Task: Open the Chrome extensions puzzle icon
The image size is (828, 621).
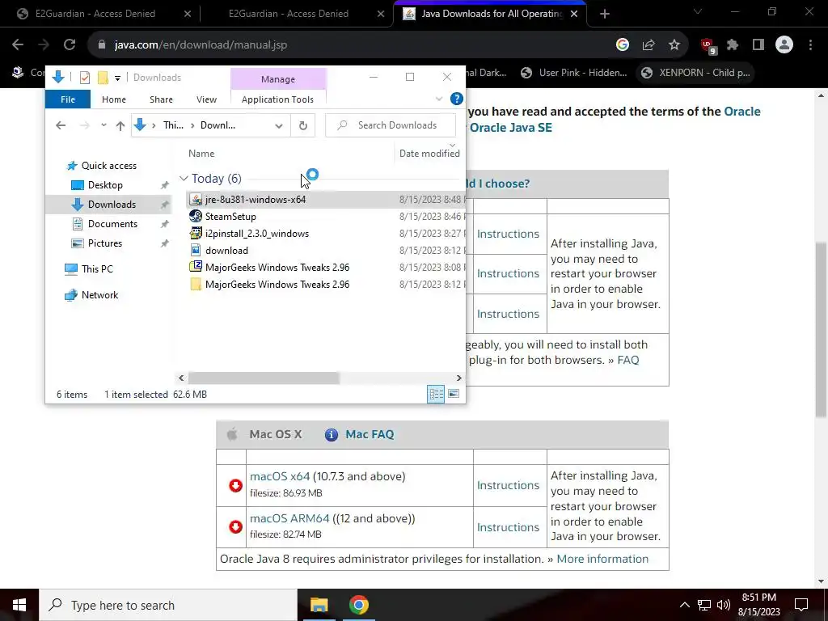Action: tap(733, 45)
